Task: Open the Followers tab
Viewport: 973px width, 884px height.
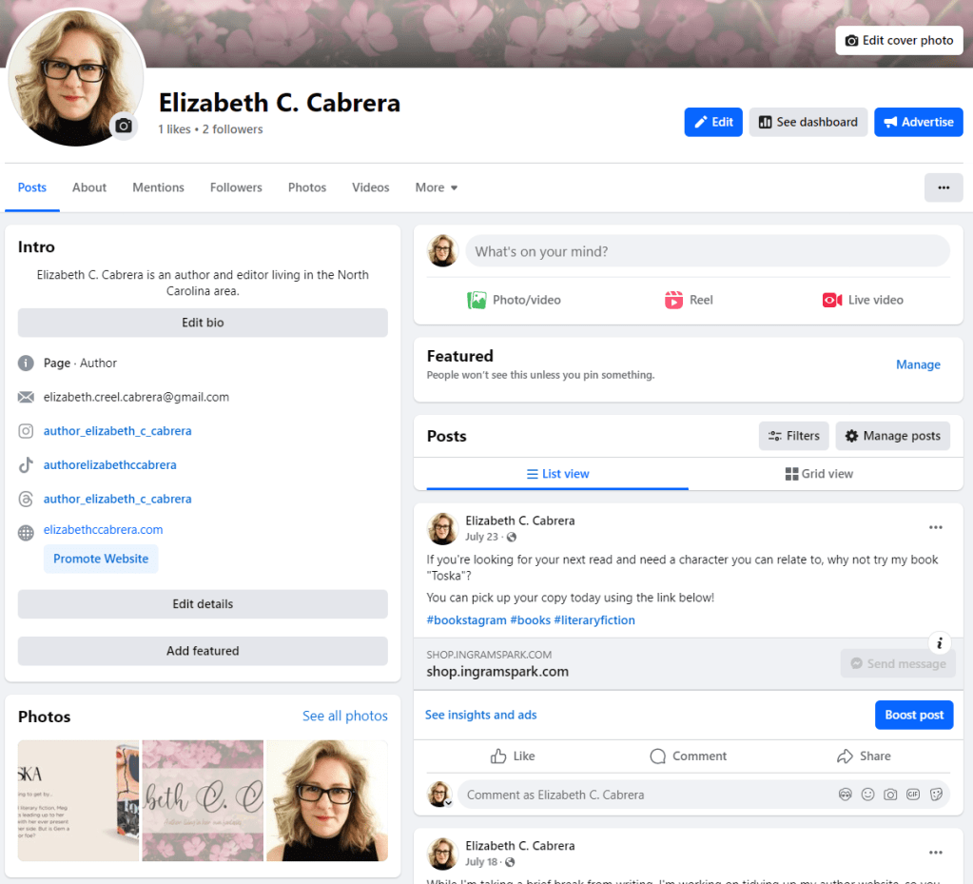Action: (x=236, y=187)
